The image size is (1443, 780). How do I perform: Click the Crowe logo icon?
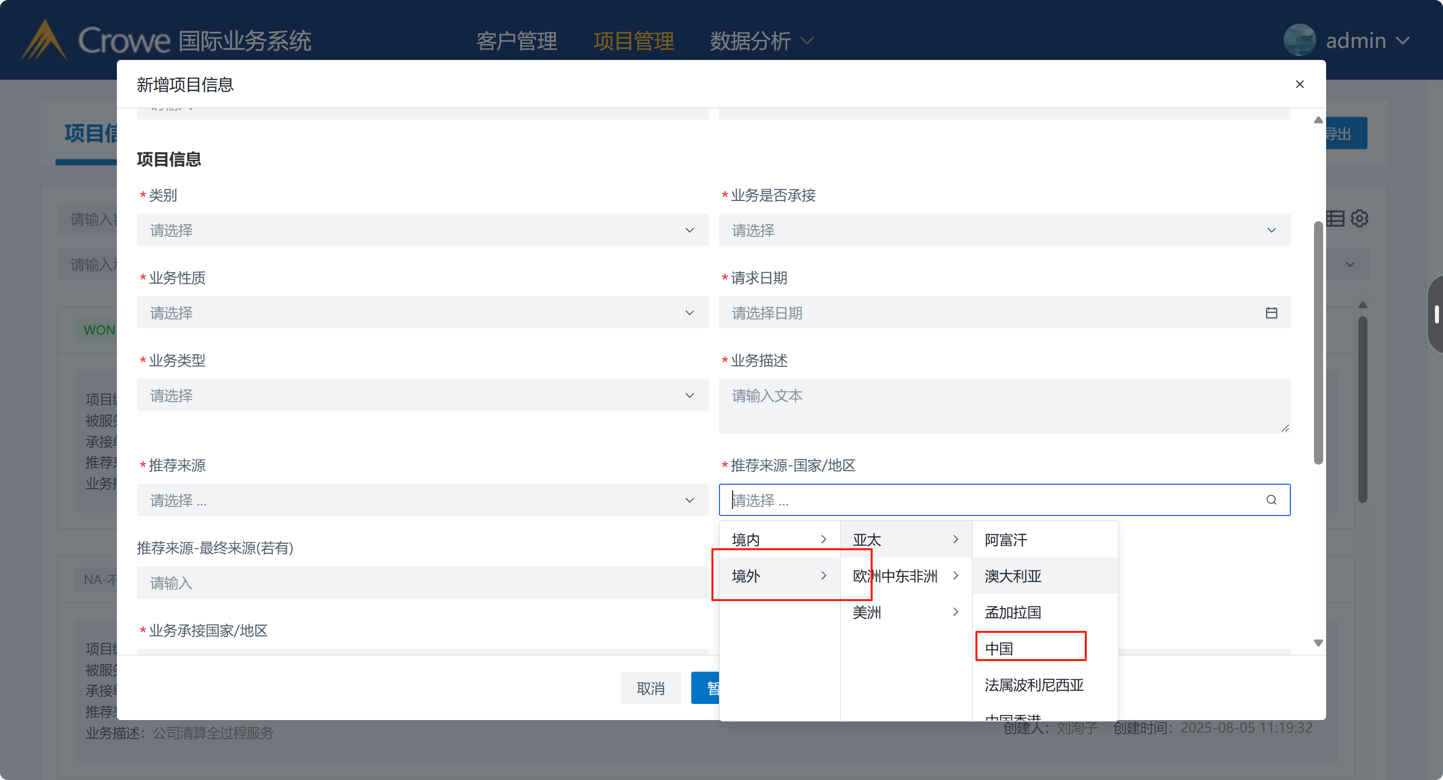pos(44,40)
